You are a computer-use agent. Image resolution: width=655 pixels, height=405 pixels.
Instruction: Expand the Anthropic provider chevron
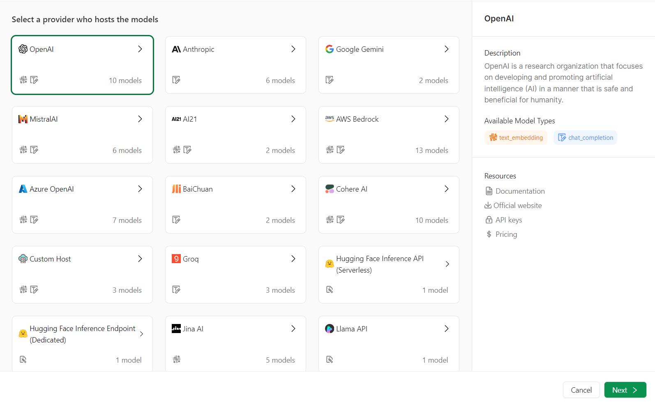pyautogui.click(x=293, y=49)
